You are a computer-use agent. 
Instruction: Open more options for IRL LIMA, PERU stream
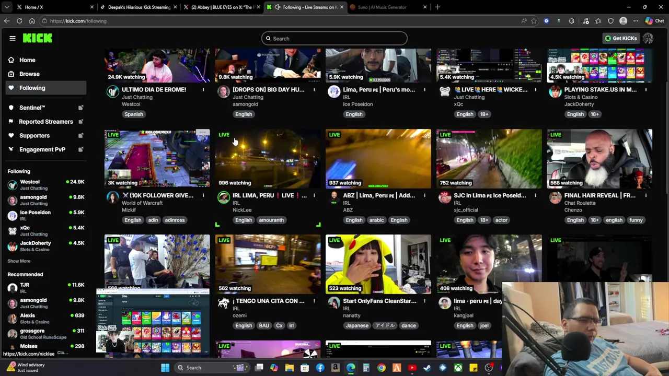pos(314,195)
